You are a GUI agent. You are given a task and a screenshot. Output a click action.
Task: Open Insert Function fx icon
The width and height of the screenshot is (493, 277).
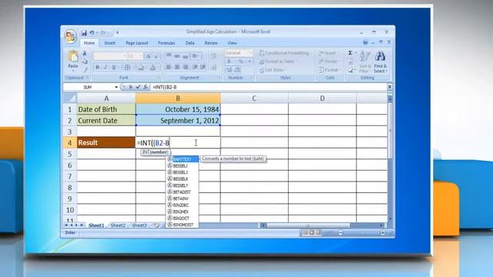click(x=146, y=87)
